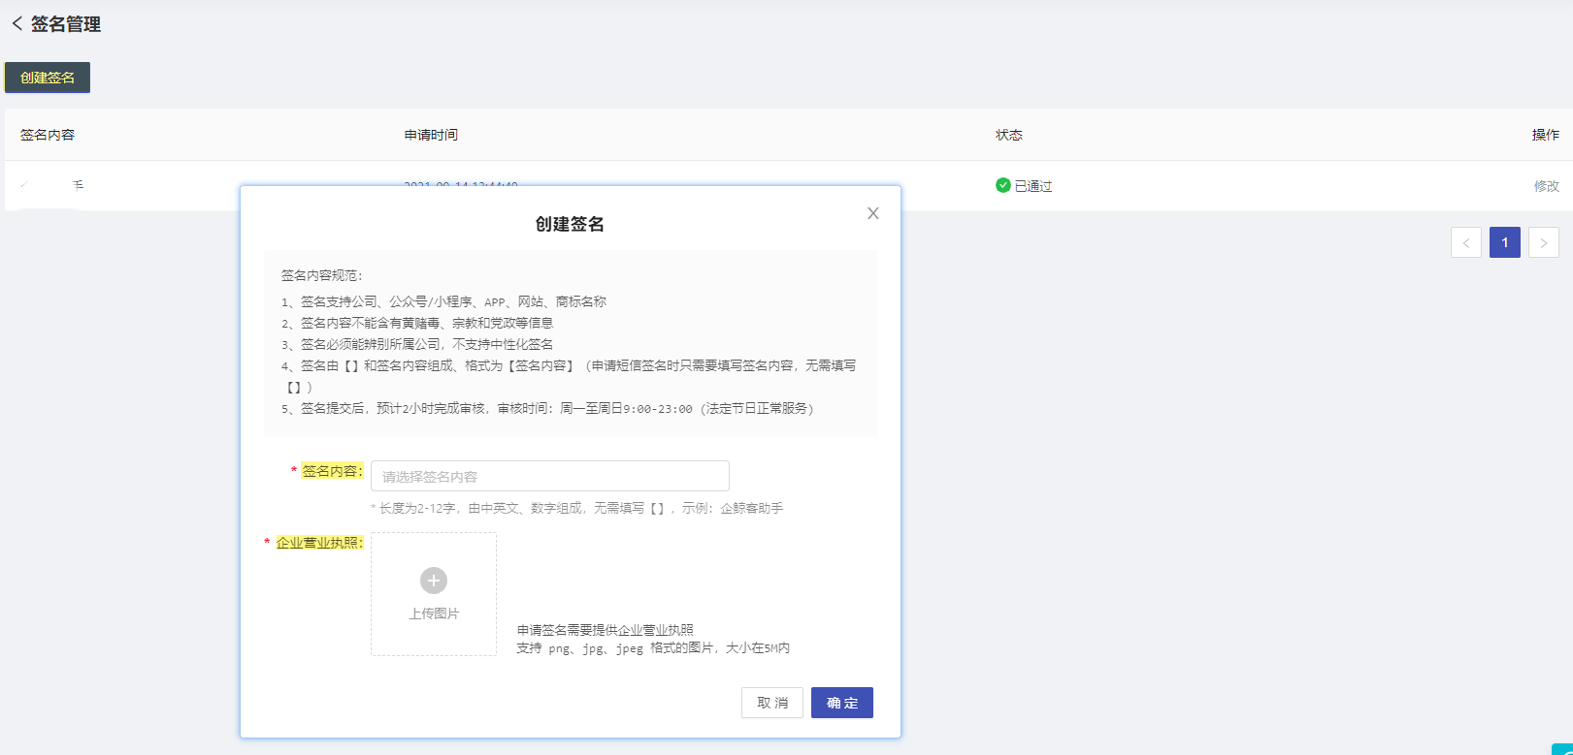Click the 企业营业执照 field label
1573x755 pixels.
pyautogui.click(x=319, y=543)
